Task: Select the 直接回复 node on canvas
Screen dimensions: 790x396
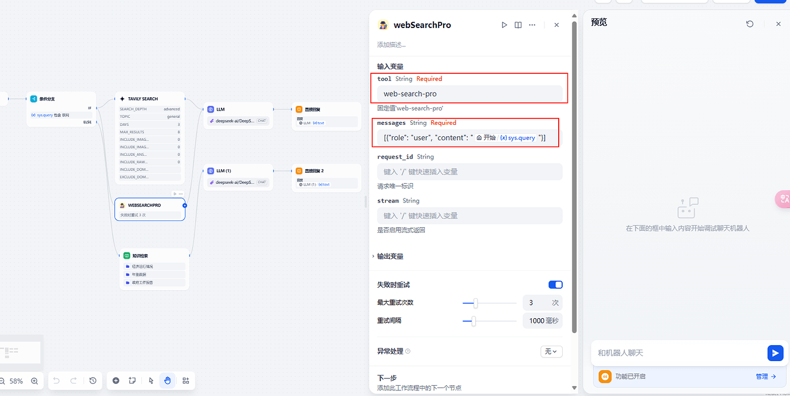Action: coord(326,116)
